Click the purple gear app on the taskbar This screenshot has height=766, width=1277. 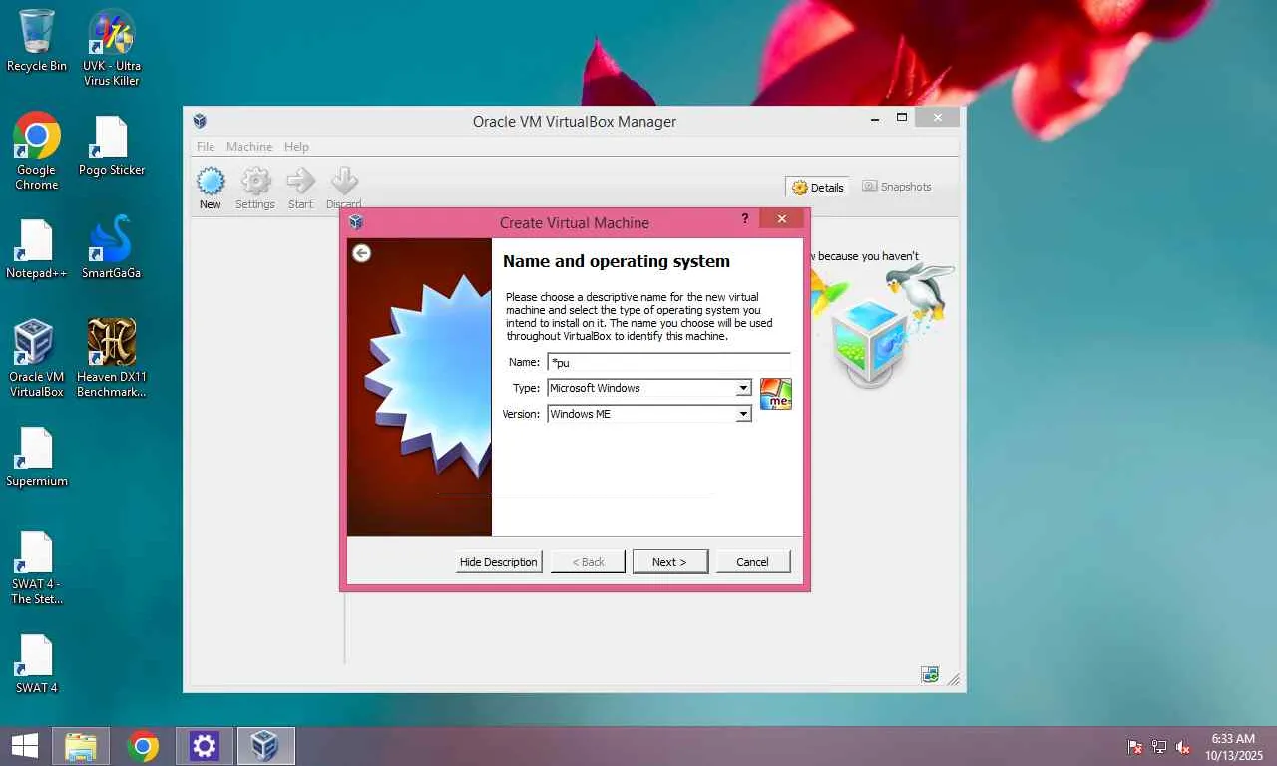click(x=205, y=746)
